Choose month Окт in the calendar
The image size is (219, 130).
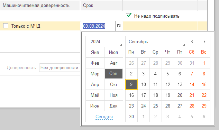pos(113,84)
